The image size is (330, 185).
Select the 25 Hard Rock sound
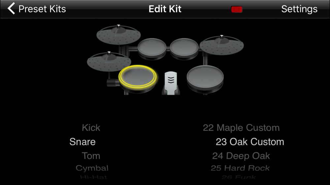tap(240, 168)
